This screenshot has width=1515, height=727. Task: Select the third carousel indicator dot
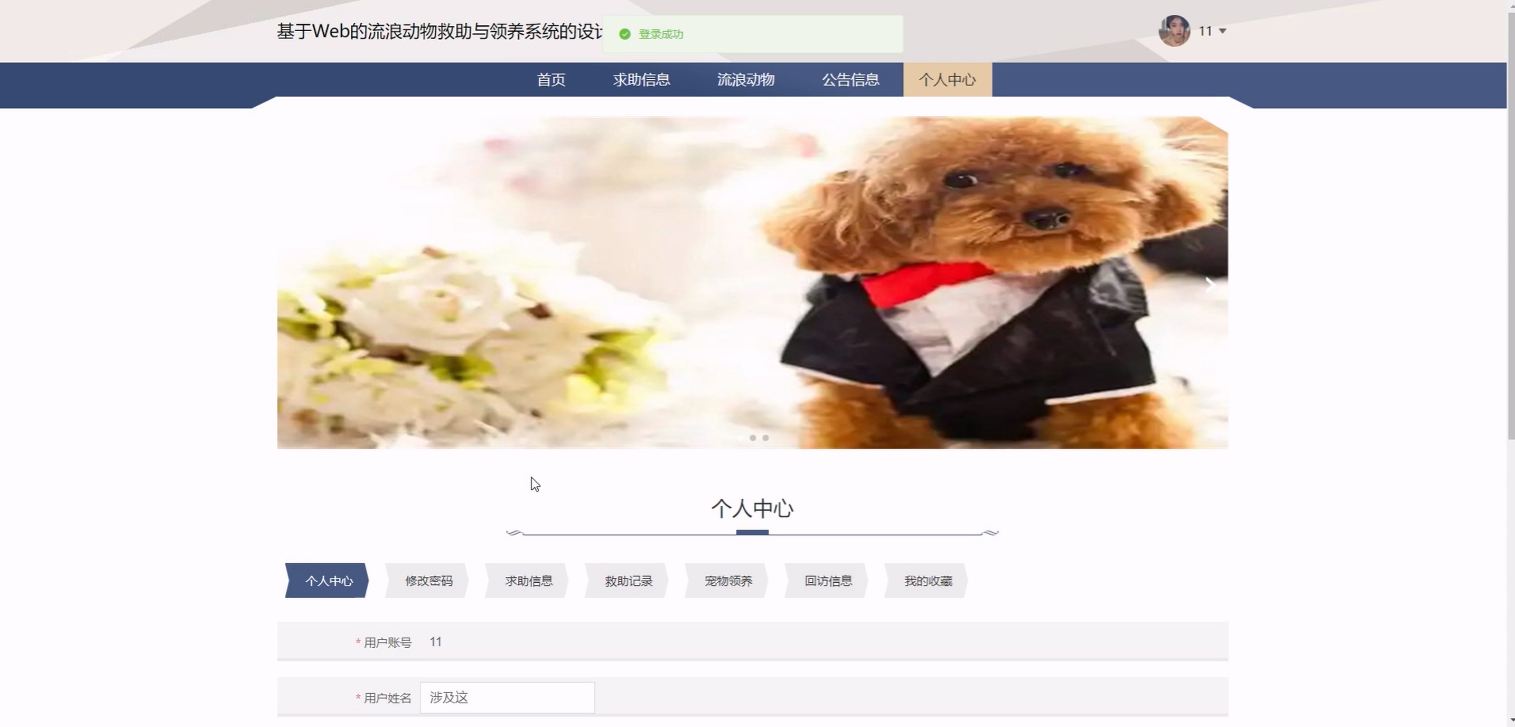(x=766, y=437)
